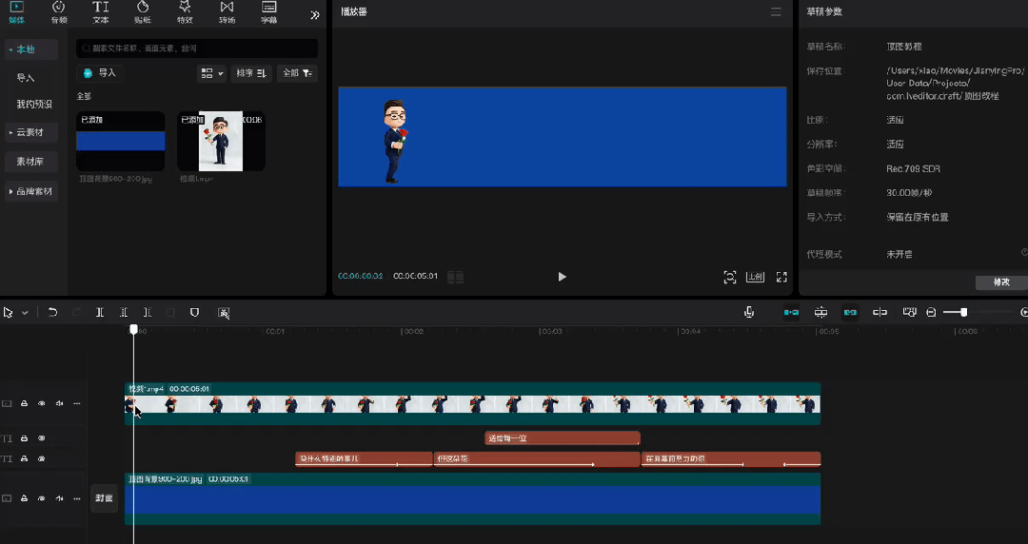Open the 特效 effects panel
The width and height of the screenshot is (1028, 544).
(x=185, y=11)
